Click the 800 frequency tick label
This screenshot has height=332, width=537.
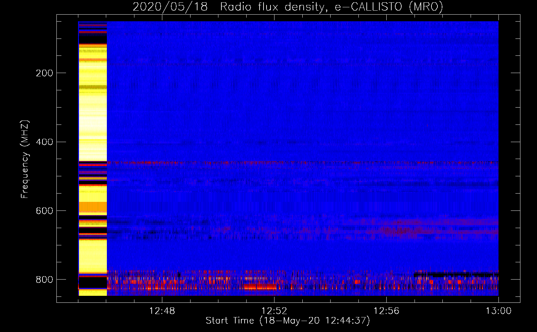[x=44, y=280]
